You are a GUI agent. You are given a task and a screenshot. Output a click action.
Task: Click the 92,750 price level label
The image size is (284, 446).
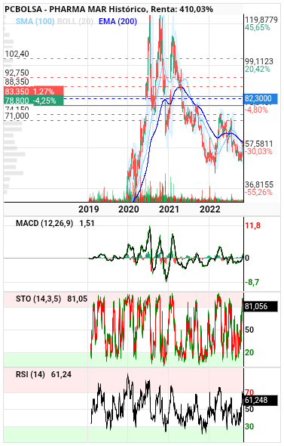[x=17, y=73]
